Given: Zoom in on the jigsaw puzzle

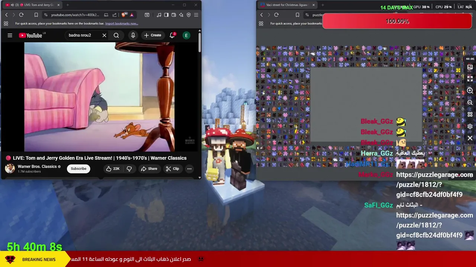Looking at the screenshot, I should click(x=470, y=91).
